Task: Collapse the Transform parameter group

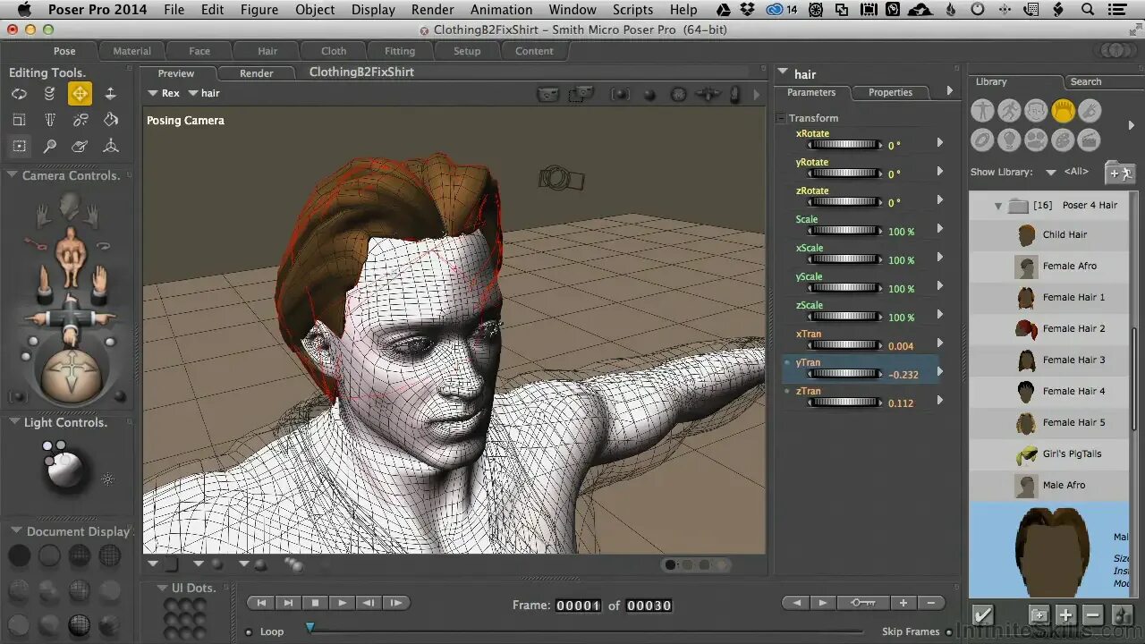Action: [781, 118]
